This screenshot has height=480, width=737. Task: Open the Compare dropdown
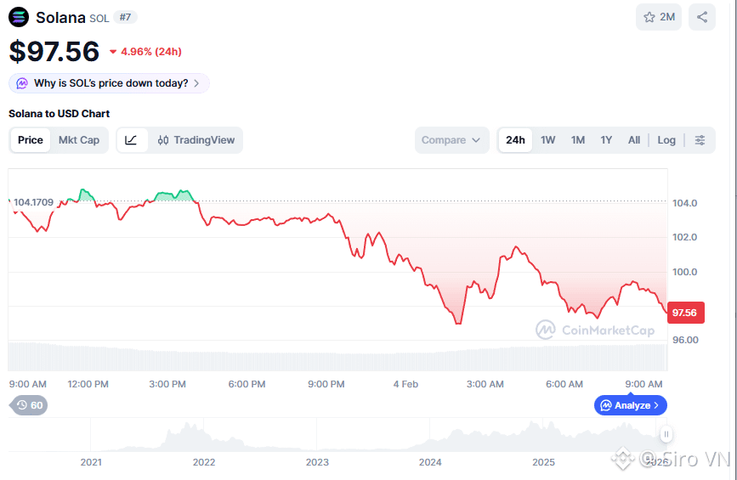(x=451, y=140)
